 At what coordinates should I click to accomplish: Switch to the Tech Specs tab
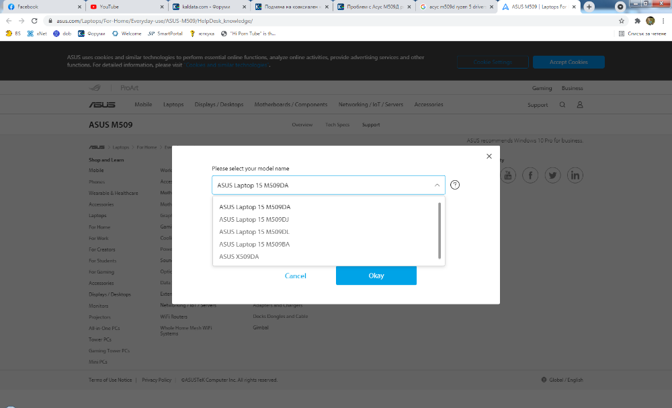337,125
